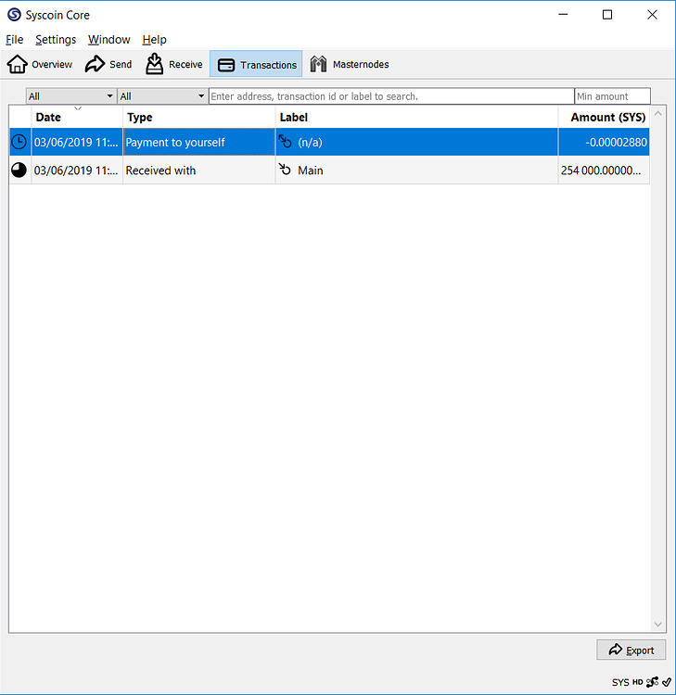Open the Help menu
Image resolution: width=676 pixels, height=695 pixels.
[154, 40]
